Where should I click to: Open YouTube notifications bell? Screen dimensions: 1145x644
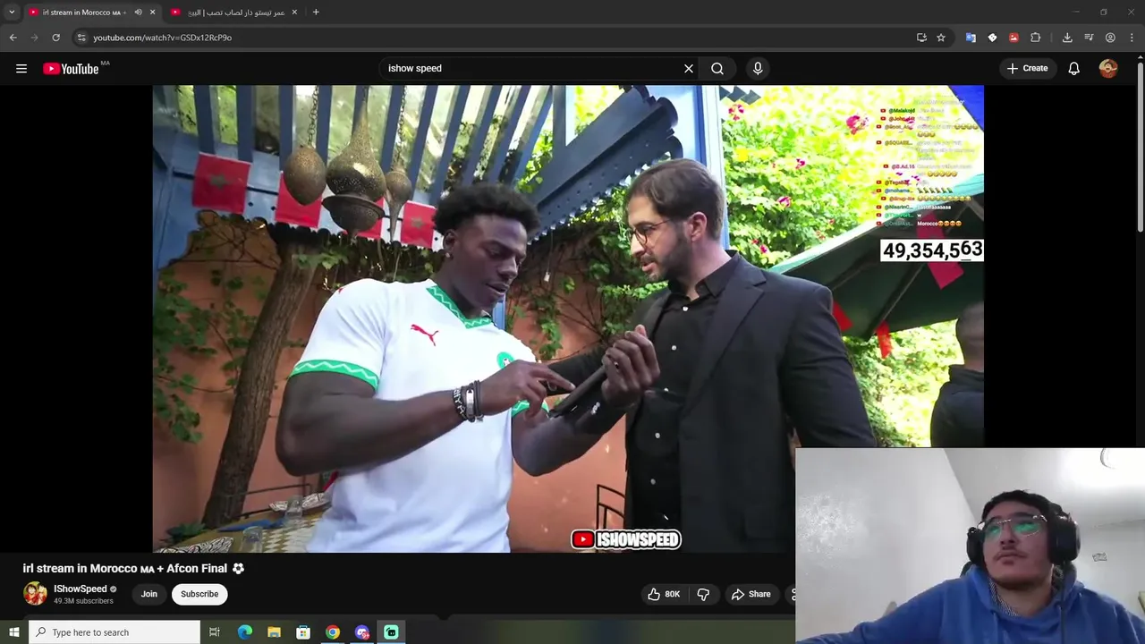point(1074,68)
